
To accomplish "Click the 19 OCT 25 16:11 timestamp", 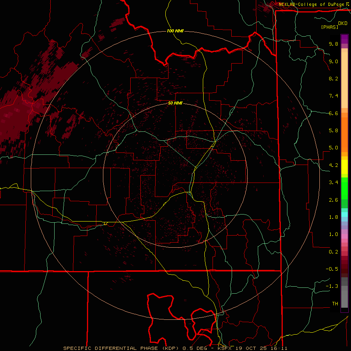I will click(261, 348).
